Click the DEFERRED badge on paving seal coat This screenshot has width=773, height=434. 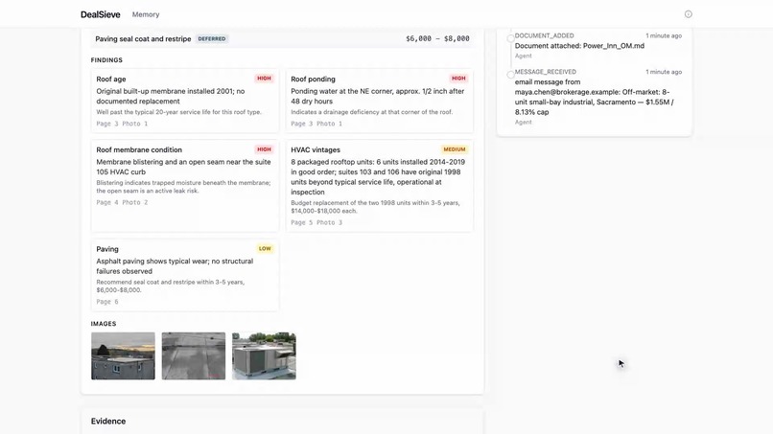click(212, 39)
